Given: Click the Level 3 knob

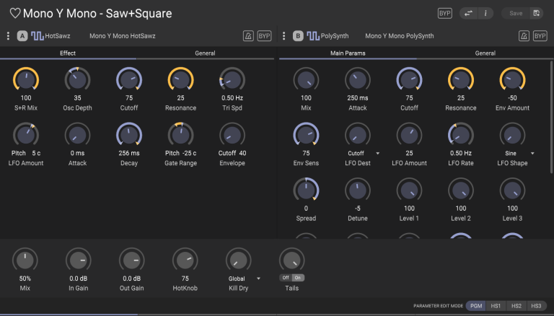Looking at the screenshot, I should pos(512,190).
